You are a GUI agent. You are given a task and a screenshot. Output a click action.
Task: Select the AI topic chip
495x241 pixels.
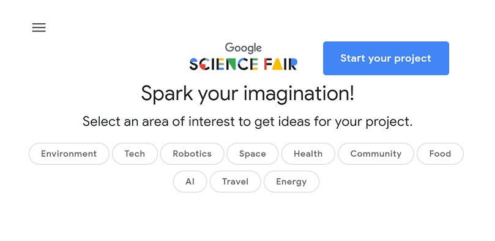(190, 182)
